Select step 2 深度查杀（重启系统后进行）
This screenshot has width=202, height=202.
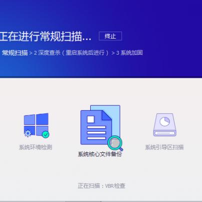coord(71,53)
